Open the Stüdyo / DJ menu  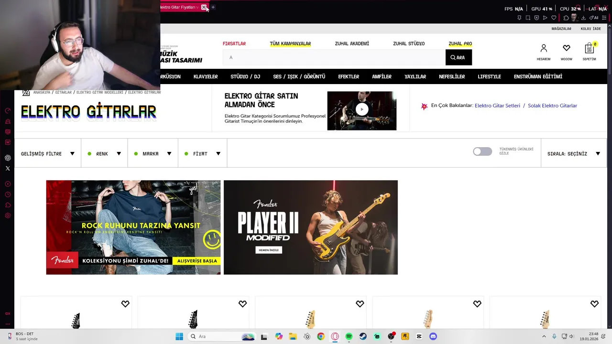[245, 76]
